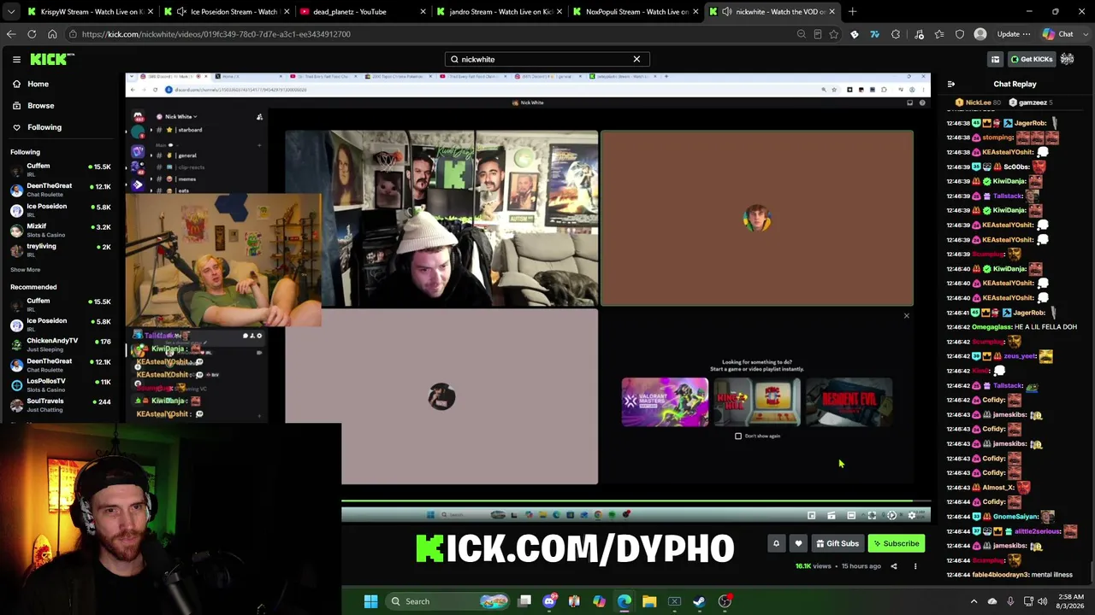Collapse the Chat Replay panel
Screen dimensions: 1095x615
tap(950, 84)
